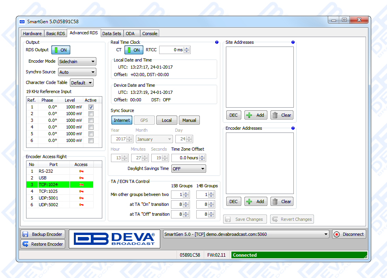387x278 pixels.
Task: Click the Encoder Addresses help icon
Action: pyautogui.click(x=293, y=128)
